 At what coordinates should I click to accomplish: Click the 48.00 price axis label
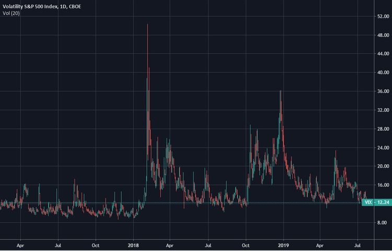(x=383, y=35)
